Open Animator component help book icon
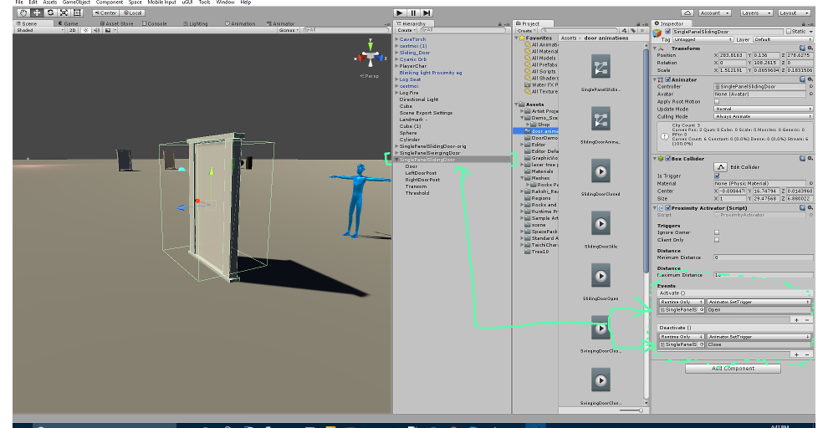 pos(803,79)
